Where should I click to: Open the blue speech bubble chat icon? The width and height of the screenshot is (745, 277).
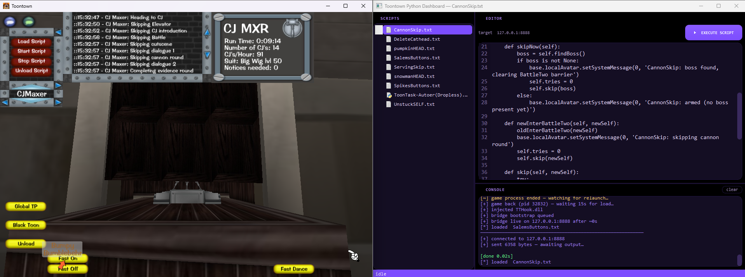(10, 22)
